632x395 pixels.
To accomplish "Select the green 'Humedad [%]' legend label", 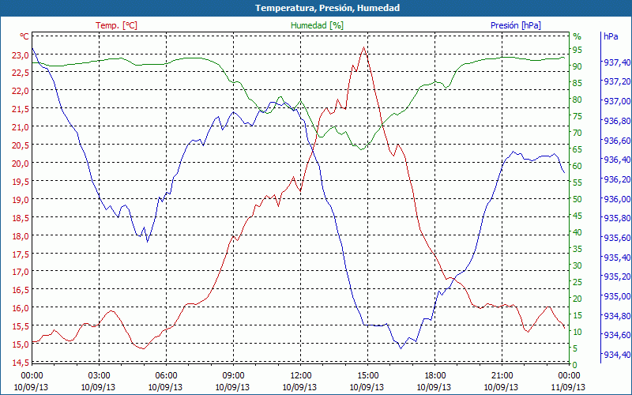I will [318, 25].
